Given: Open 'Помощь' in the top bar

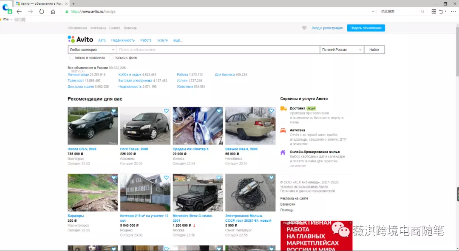Looking at the screenshot, I should [130, 28].
